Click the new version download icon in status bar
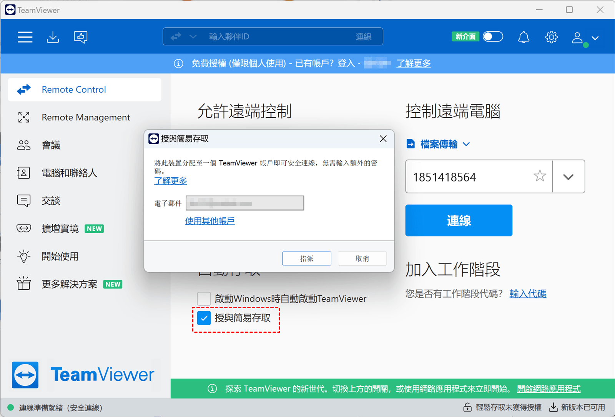The width and height of the screenshot is (615, 417). pyautogui.click(x=553, y=407)
